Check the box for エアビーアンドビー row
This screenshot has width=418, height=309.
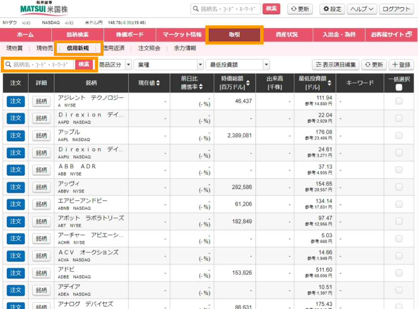[x=399, y=204]
